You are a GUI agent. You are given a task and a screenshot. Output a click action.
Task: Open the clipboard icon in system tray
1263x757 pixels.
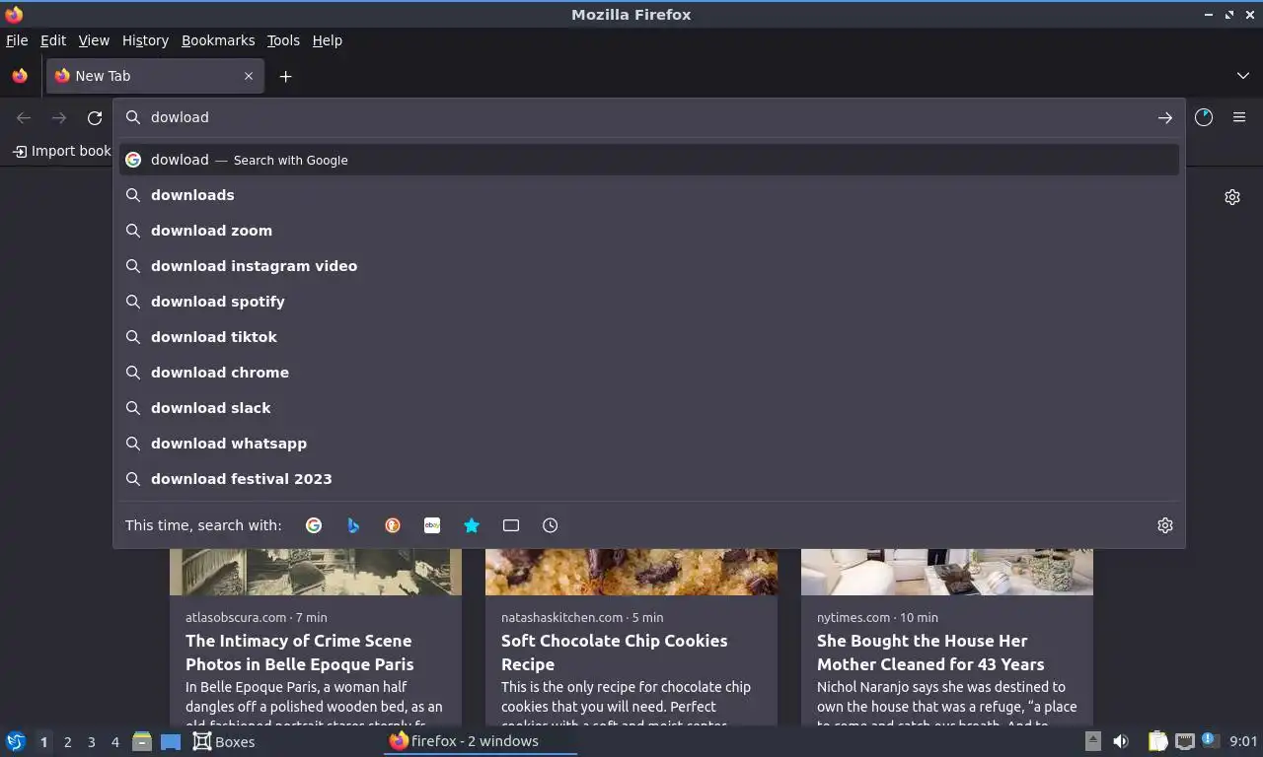(1158, 741)
